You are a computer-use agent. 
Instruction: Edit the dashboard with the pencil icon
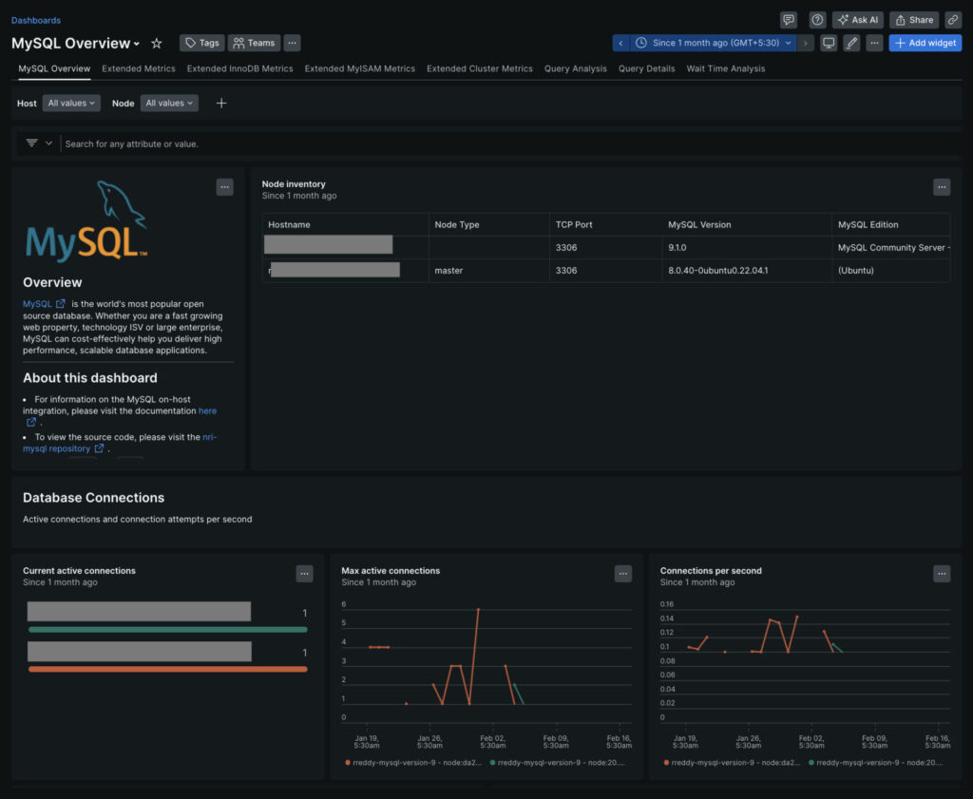pos(851,43)
